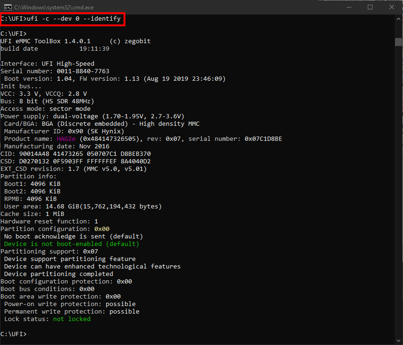Viewport: 403px width, 345px height.
Task: Click the UFI eMMC ToolBox version line
Action: point(76,41)
